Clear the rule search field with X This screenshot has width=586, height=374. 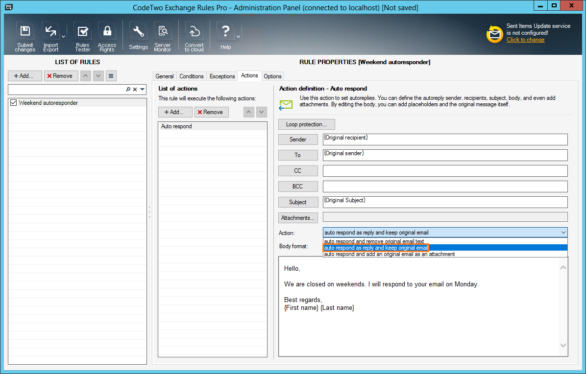[135, 89]
